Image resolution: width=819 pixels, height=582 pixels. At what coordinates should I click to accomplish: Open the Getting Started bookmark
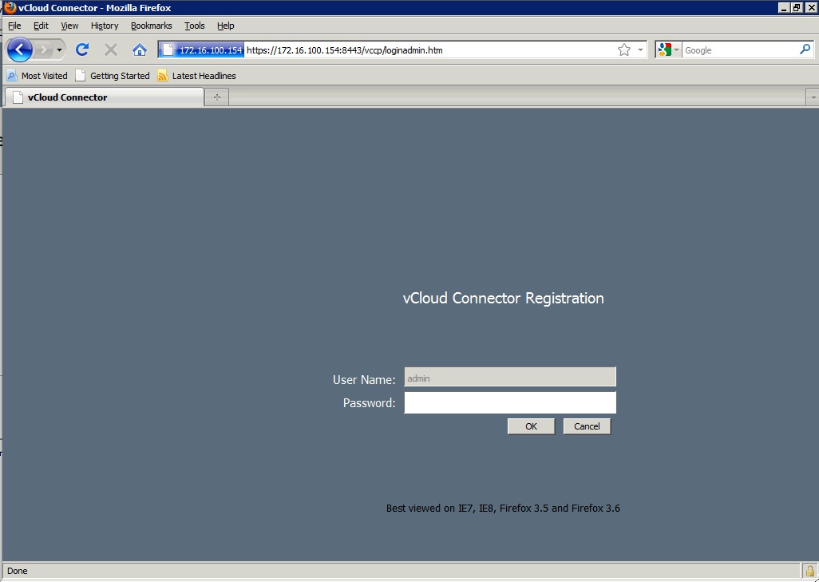[x=113, y=76]
